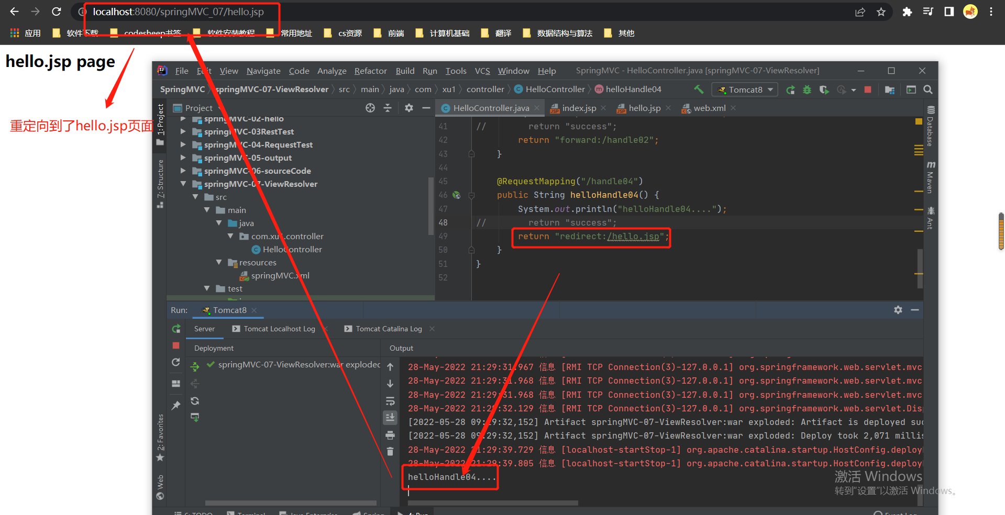Open the Maven tool window
The height and width of the screenshot is (515, 1005).
pyautogui.click(x=930, y=177)
